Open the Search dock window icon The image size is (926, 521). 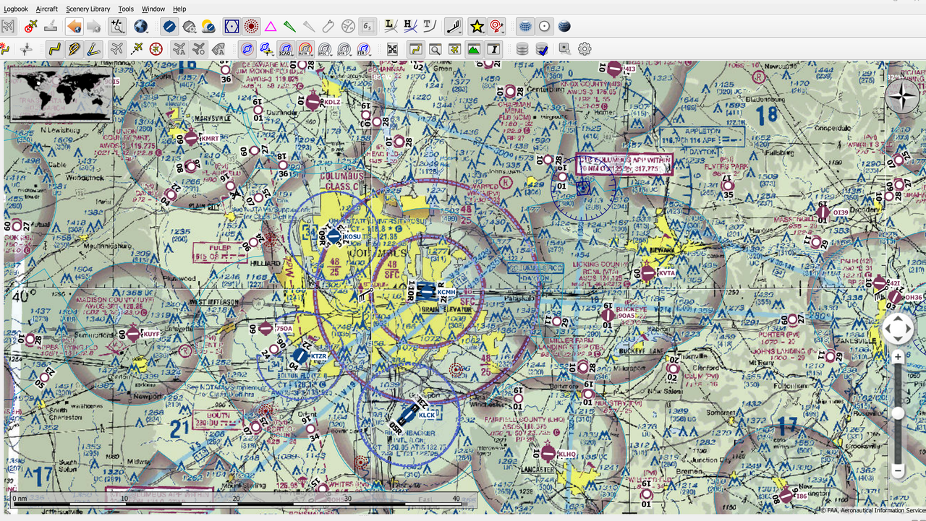point(435,49)
